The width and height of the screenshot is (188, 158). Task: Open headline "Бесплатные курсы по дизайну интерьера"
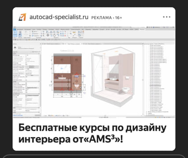pyautogui.click(x=92, y=133)
